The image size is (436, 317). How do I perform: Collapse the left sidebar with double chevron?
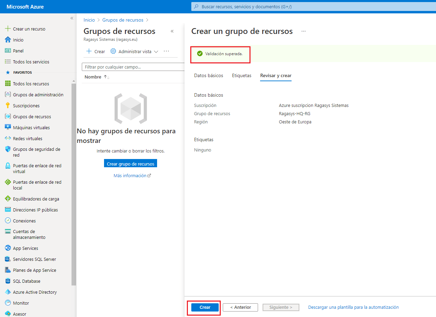tap(72, 18)
